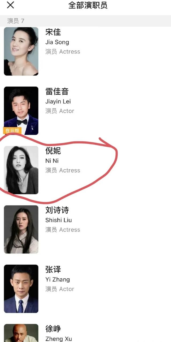Open Yi Zhang's profile photo

pos(21,289)
